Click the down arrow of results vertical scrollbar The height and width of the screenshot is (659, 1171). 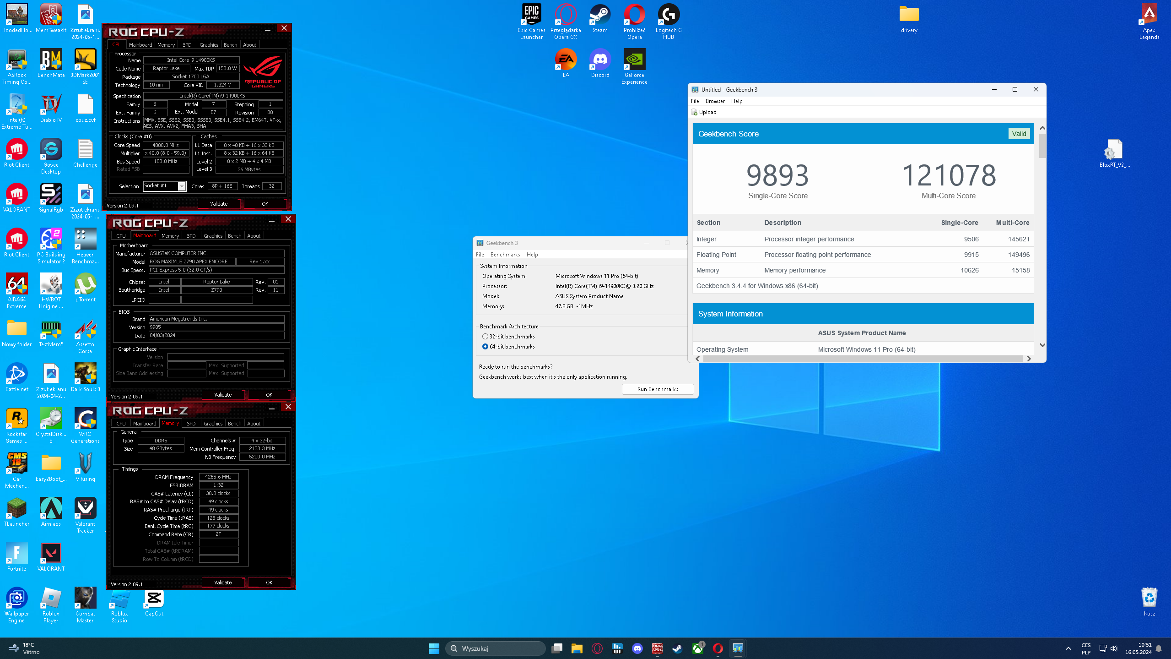[1042, 345]
